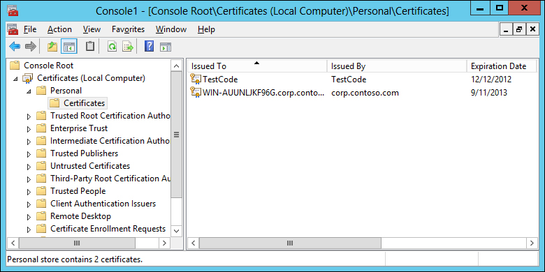Open Help via blue question mark icon
This screenshot has width=545, height=272.
(149, 46)
